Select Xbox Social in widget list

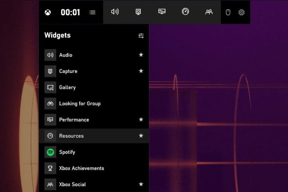tap(72, 184)
